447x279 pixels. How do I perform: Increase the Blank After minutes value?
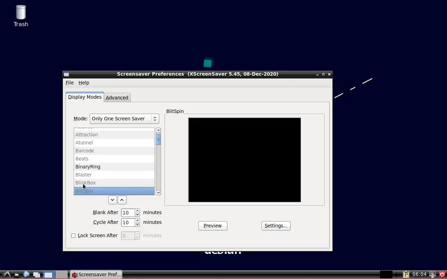click(137, 211)
